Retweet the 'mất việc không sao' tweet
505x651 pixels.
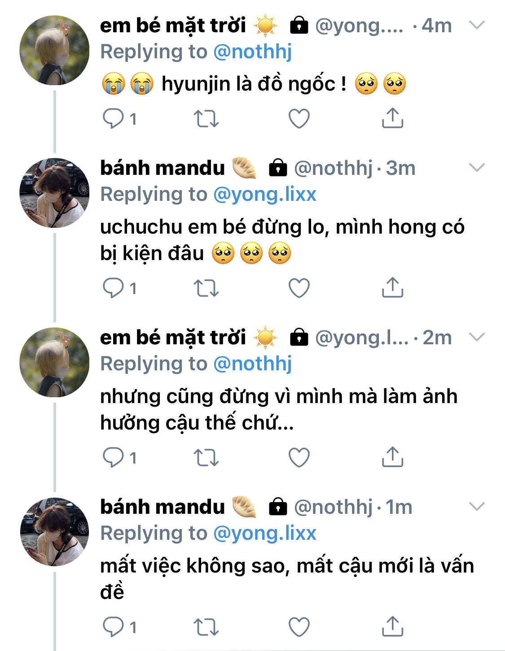206,627
